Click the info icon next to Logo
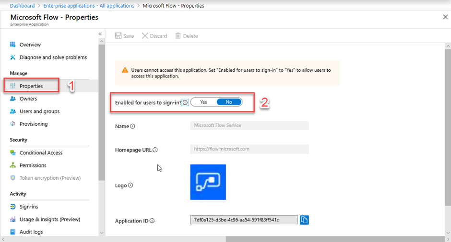 point(131,185)
